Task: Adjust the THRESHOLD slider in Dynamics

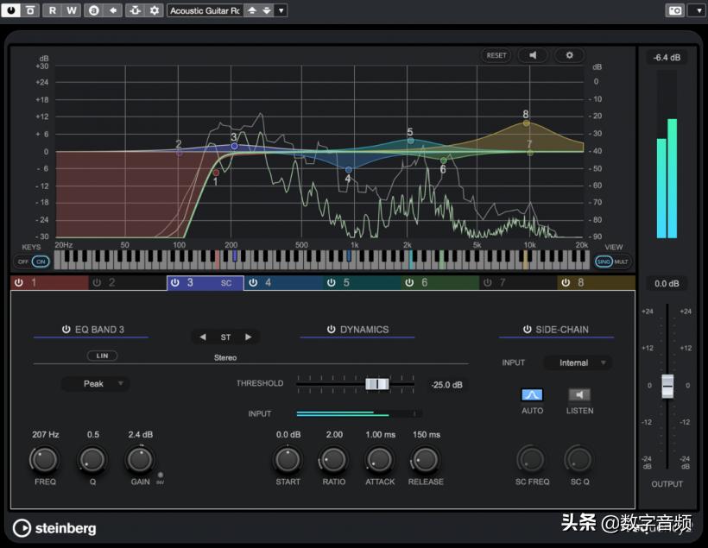Action: (x=377, y=384)
